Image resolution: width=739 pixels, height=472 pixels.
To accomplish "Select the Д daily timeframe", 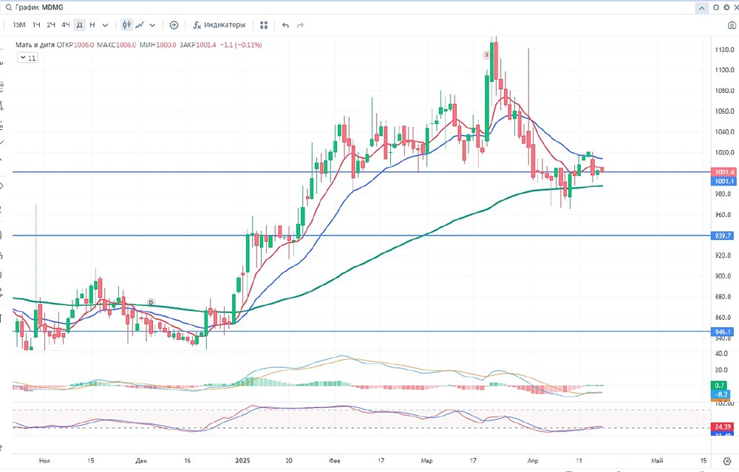I will pyautogui.click(x=80, y=25).
